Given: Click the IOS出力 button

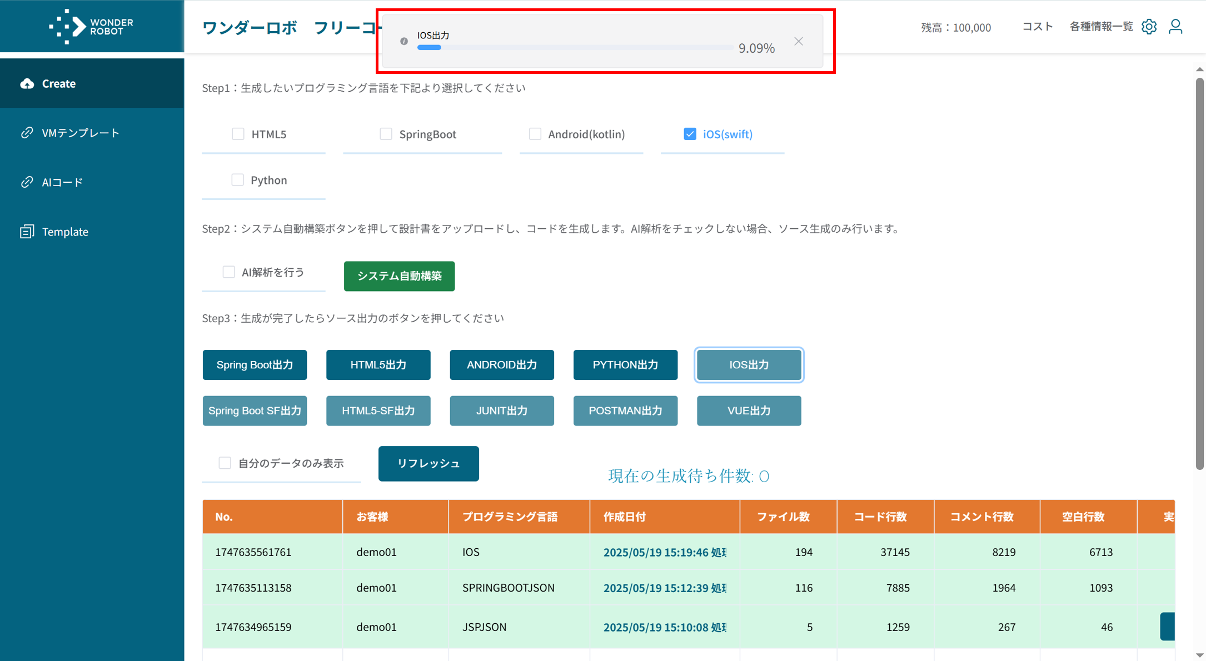Looking at the screenshot, I should [749, 365].
